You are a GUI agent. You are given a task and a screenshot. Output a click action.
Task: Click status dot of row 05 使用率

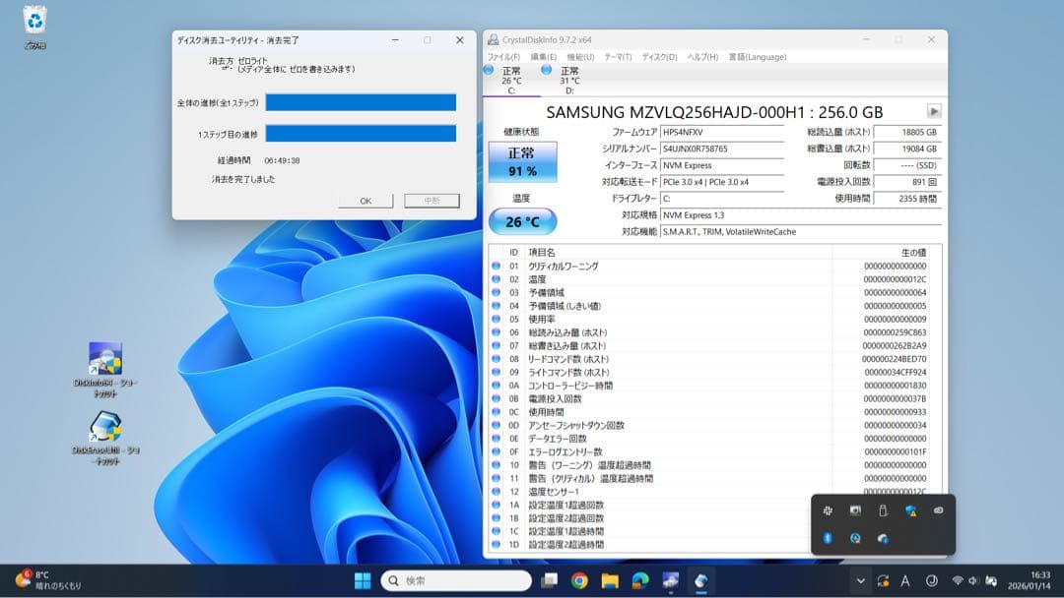[x=496, y=319]
